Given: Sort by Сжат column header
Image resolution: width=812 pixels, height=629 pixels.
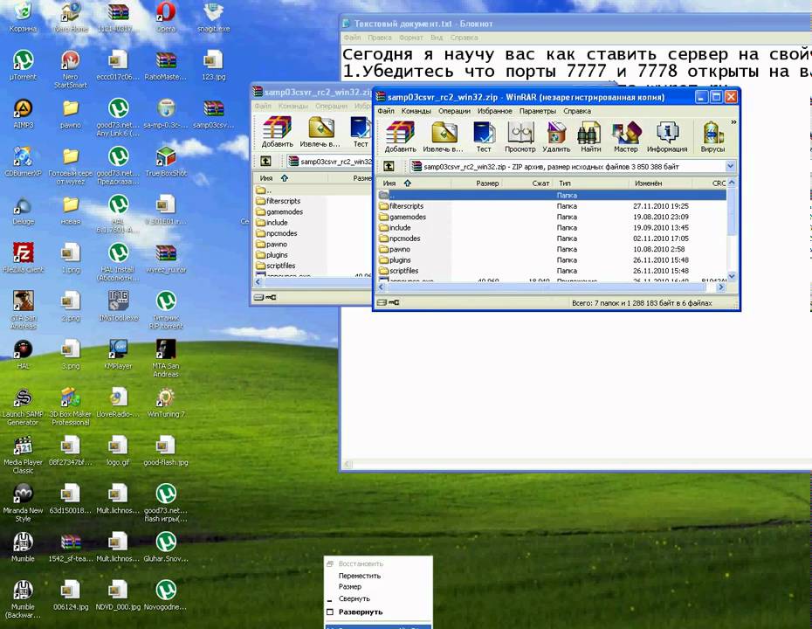Looking at the screenshot, I should point(527,183).
